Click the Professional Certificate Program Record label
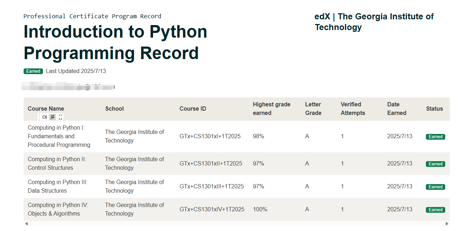462x231 pixels. [92, 16]
